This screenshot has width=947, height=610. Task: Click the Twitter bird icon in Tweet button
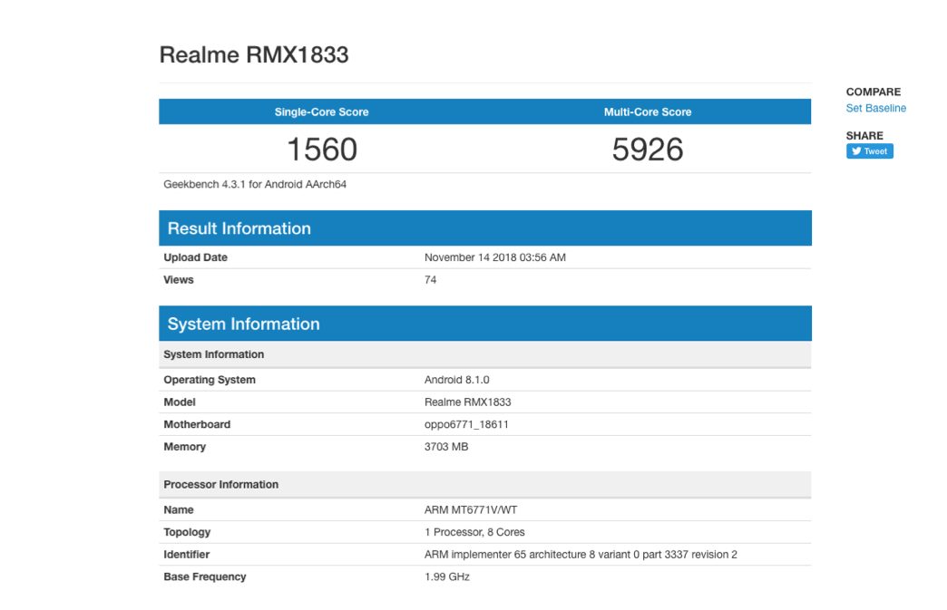click(856, 151)
